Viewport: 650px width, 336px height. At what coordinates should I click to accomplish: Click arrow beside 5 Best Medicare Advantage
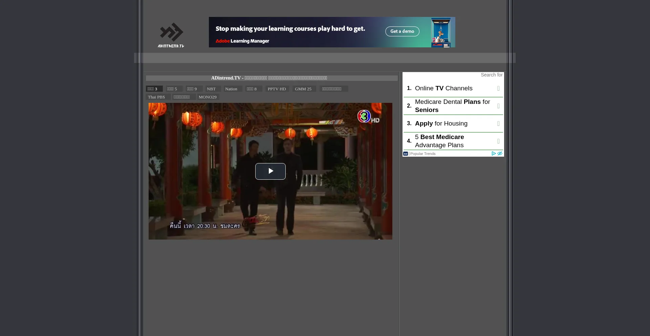(x=498, y=141)
